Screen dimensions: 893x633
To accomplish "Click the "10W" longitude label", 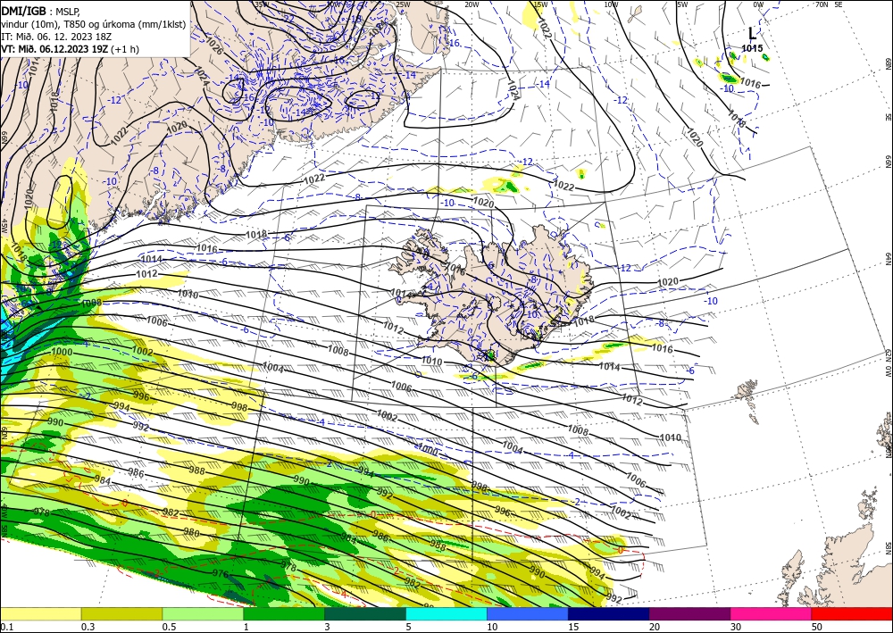I will tap(611, 4).
